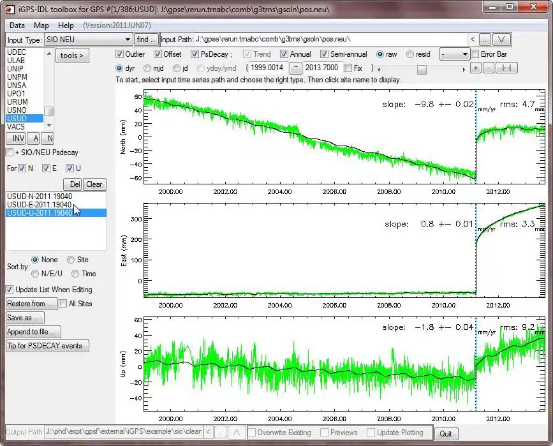Click the fit-range '|-|' button
The height and width of the screenshot is (446, 553).
tap(507, 68)
